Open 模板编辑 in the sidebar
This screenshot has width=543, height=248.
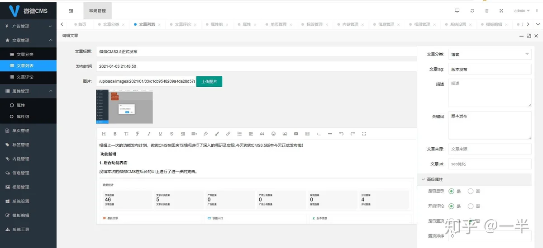[x=28, y=215]
